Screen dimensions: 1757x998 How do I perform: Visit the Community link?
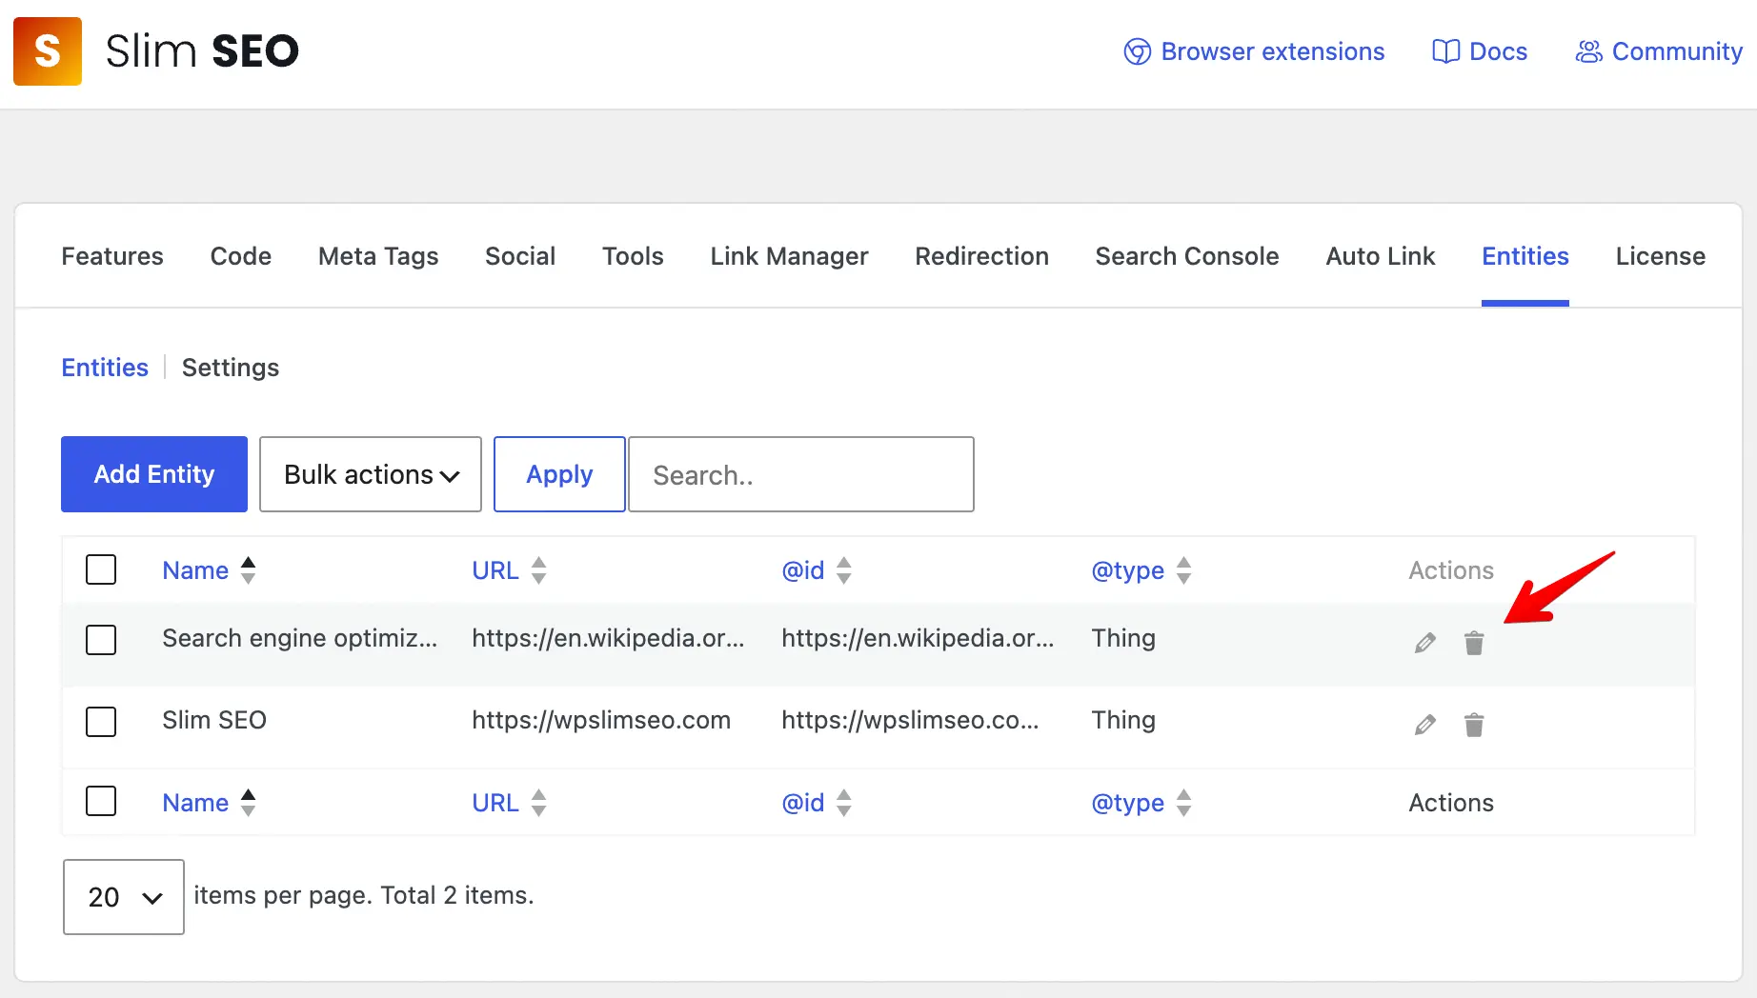[1659, 51]
